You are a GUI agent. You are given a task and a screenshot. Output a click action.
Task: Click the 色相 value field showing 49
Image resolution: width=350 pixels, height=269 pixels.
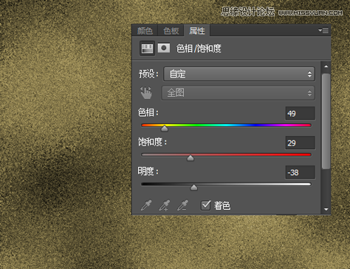300,113
